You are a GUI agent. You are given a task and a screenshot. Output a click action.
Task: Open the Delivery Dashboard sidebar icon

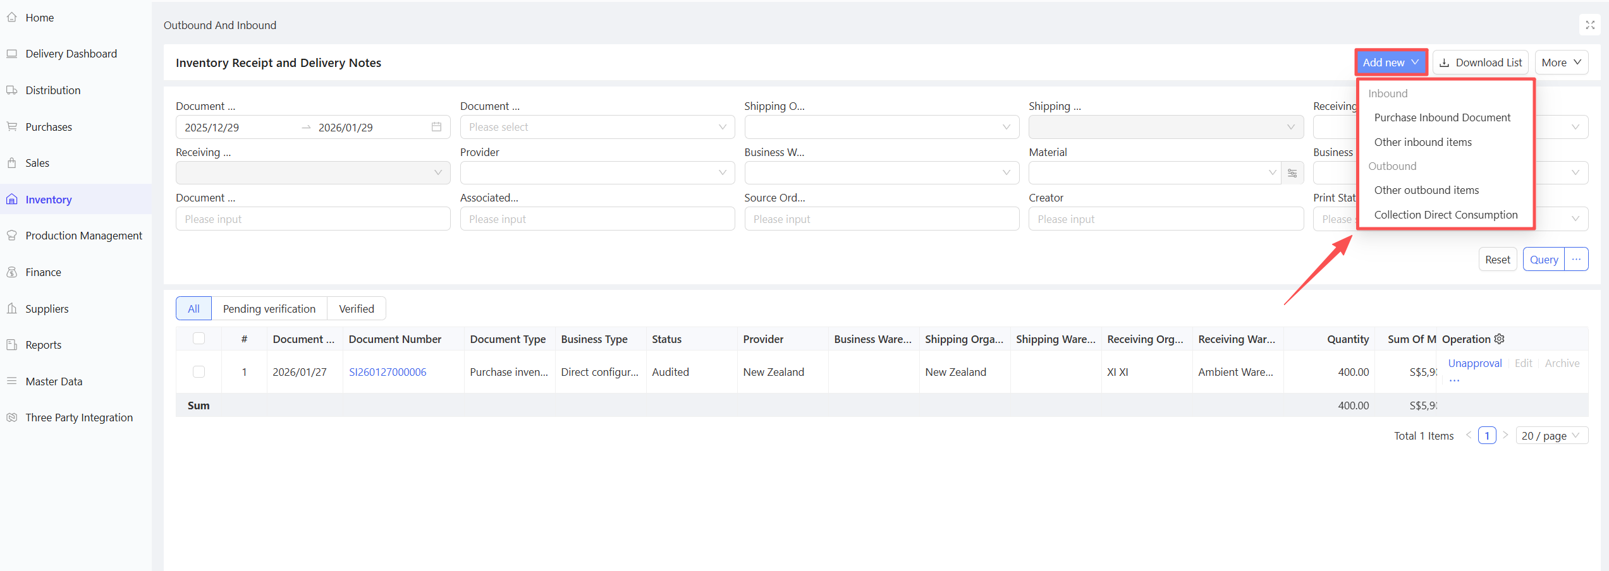[12, 54]
